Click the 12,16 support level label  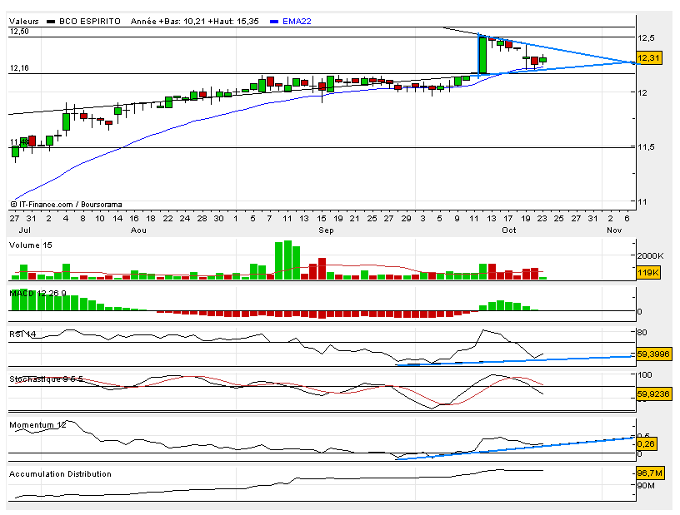tap(19, 68)
